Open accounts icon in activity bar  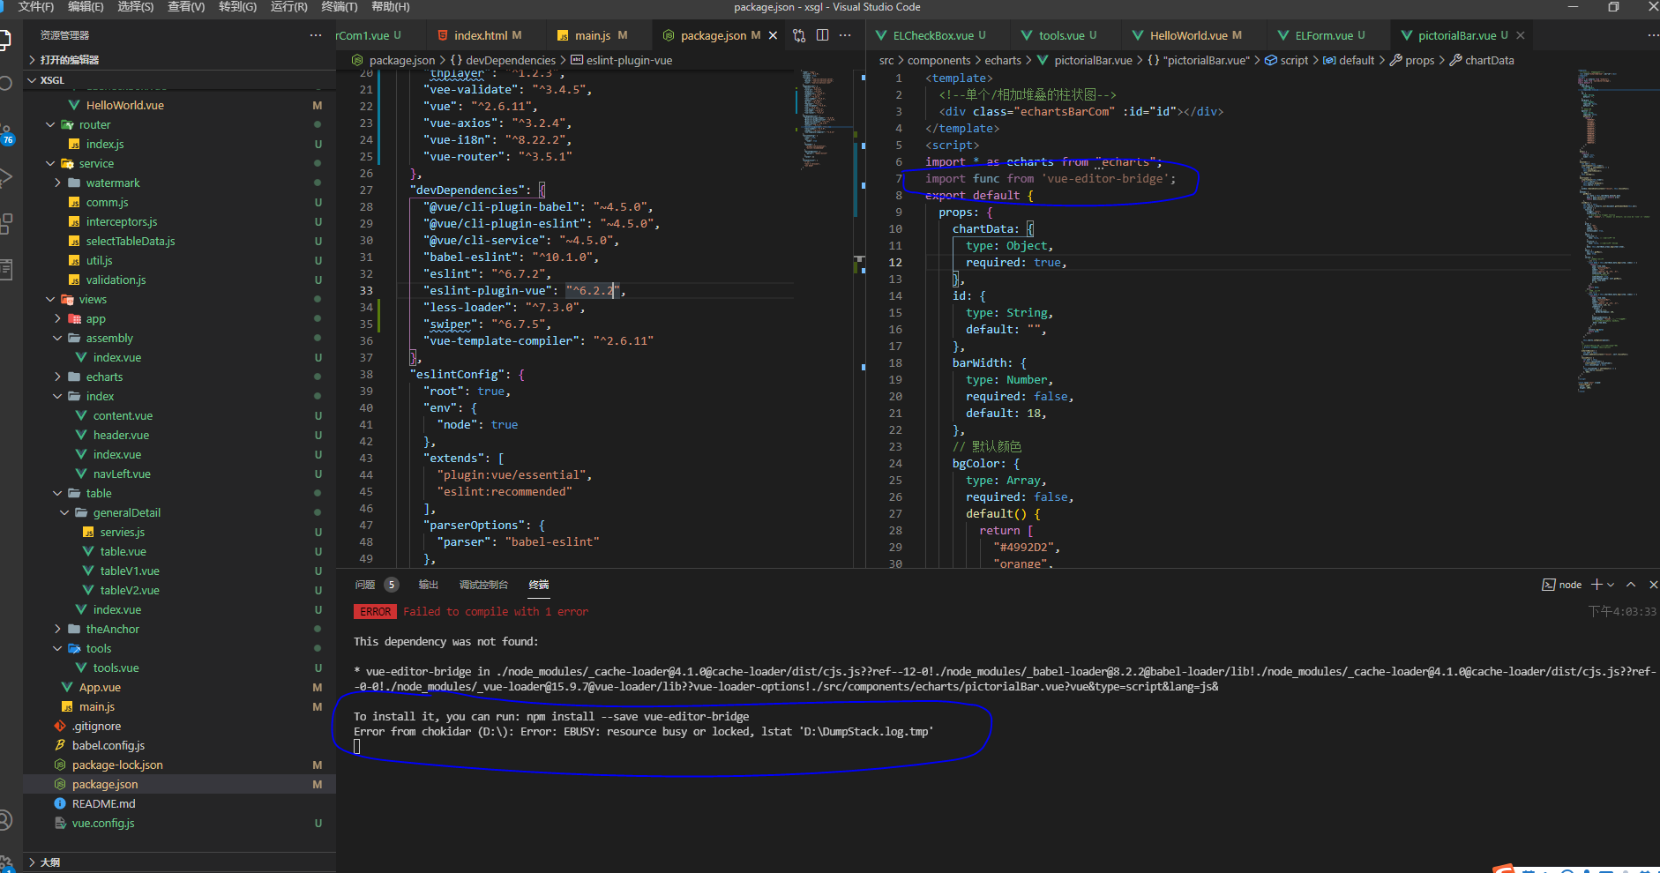[5, 820]
